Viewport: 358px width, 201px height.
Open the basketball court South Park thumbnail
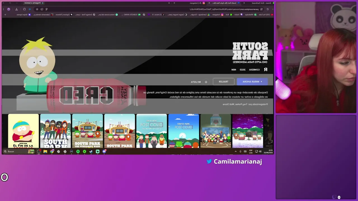(x=216, y=131)
